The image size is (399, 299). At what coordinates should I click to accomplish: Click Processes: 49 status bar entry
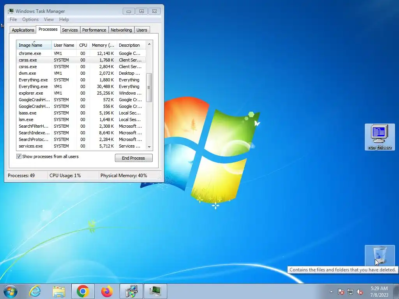pos(21,176)
